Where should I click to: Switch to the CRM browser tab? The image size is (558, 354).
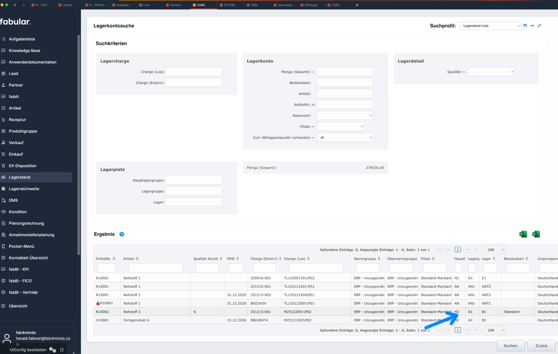click(x=254, y=5)
